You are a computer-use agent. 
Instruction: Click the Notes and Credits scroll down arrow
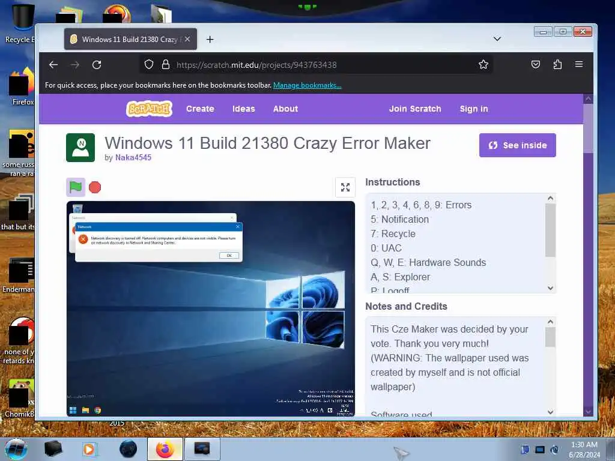[550, 412]
